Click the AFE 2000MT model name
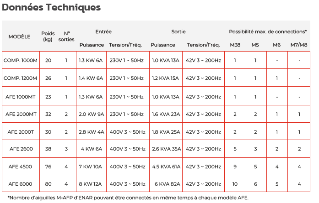This screenshot has height=203, width=319. [x=20, y=114]
